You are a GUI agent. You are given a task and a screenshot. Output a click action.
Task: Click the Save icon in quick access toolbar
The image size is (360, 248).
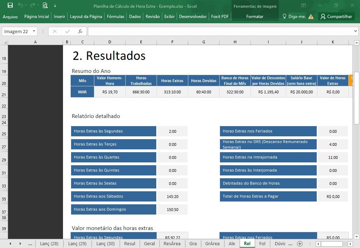click(10, 5)
